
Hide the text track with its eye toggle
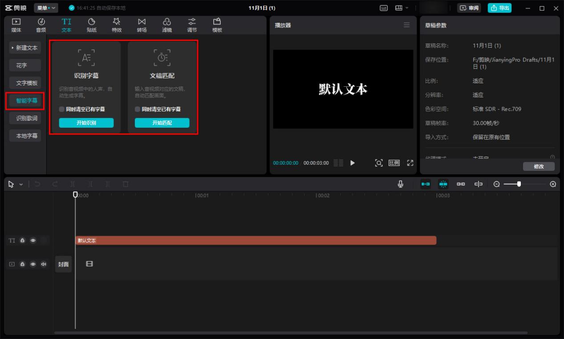pyautogui.click(x=32, y=240)
